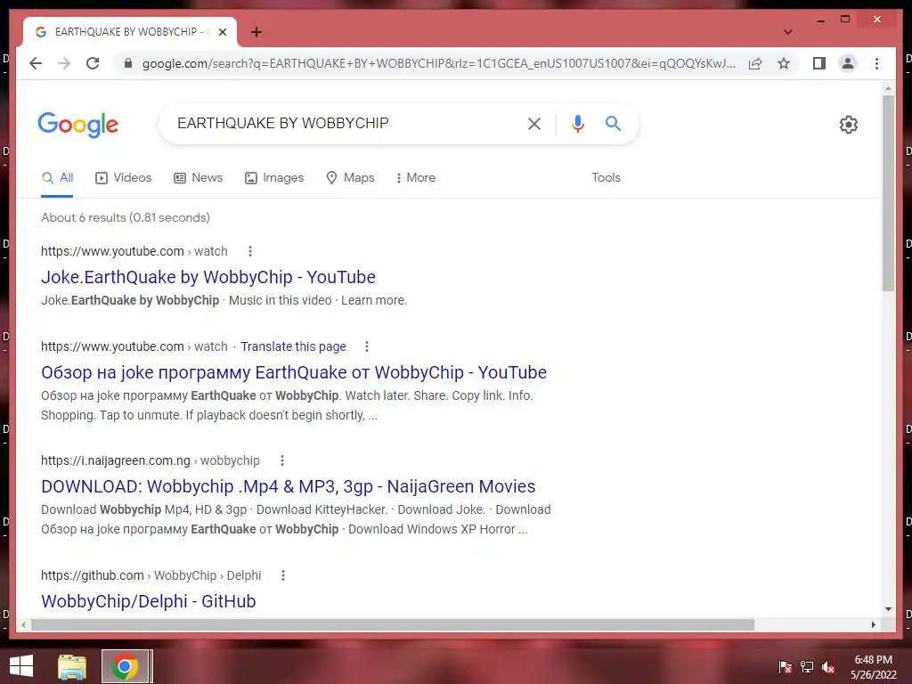The height and width of the screenshot is (684, 912).
Task: Click the i.naijagreen.com.ng URL breadcrumb
Action: click(150, 460)
